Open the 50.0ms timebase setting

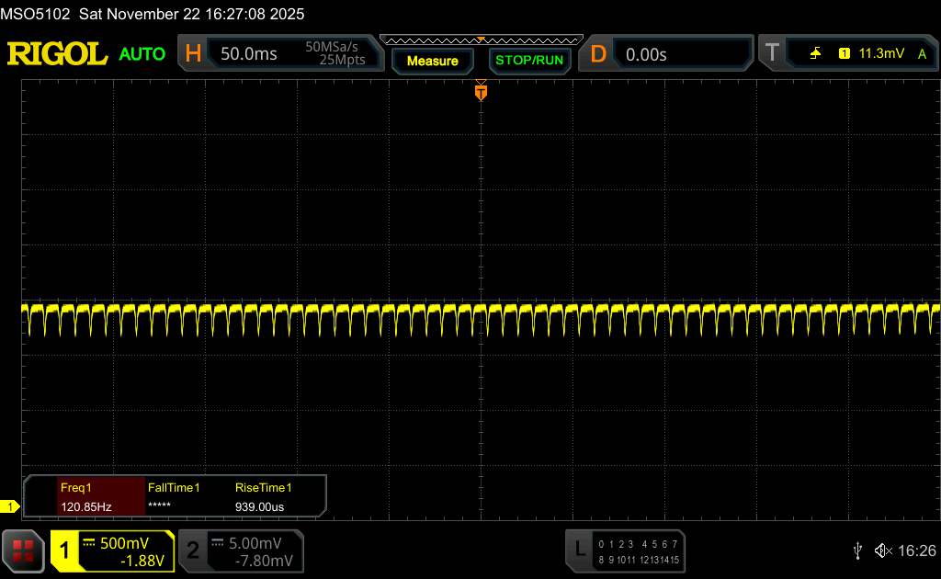click(x=249, y=54)
